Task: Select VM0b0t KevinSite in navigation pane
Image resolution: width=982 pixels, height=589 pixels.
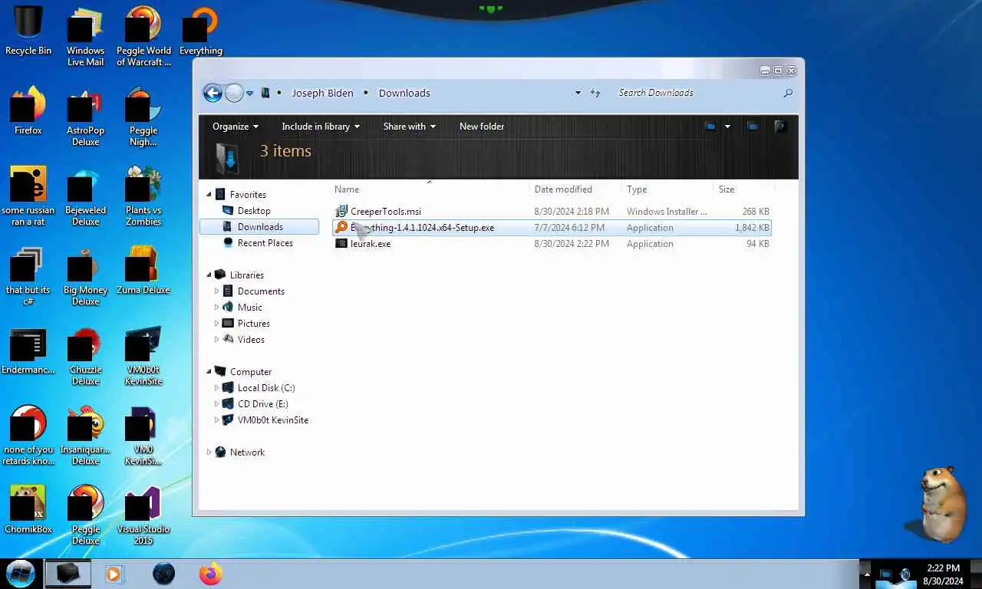Action: (x=273, y=420)
